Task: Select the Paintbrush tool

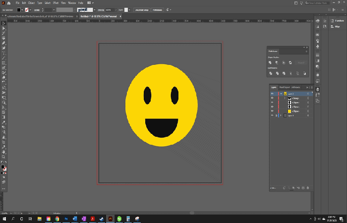Action: (x=3, y=68)
